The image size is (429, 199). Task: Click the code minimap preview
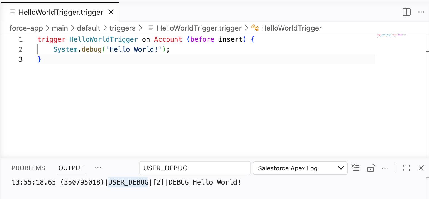coord(392,36)
